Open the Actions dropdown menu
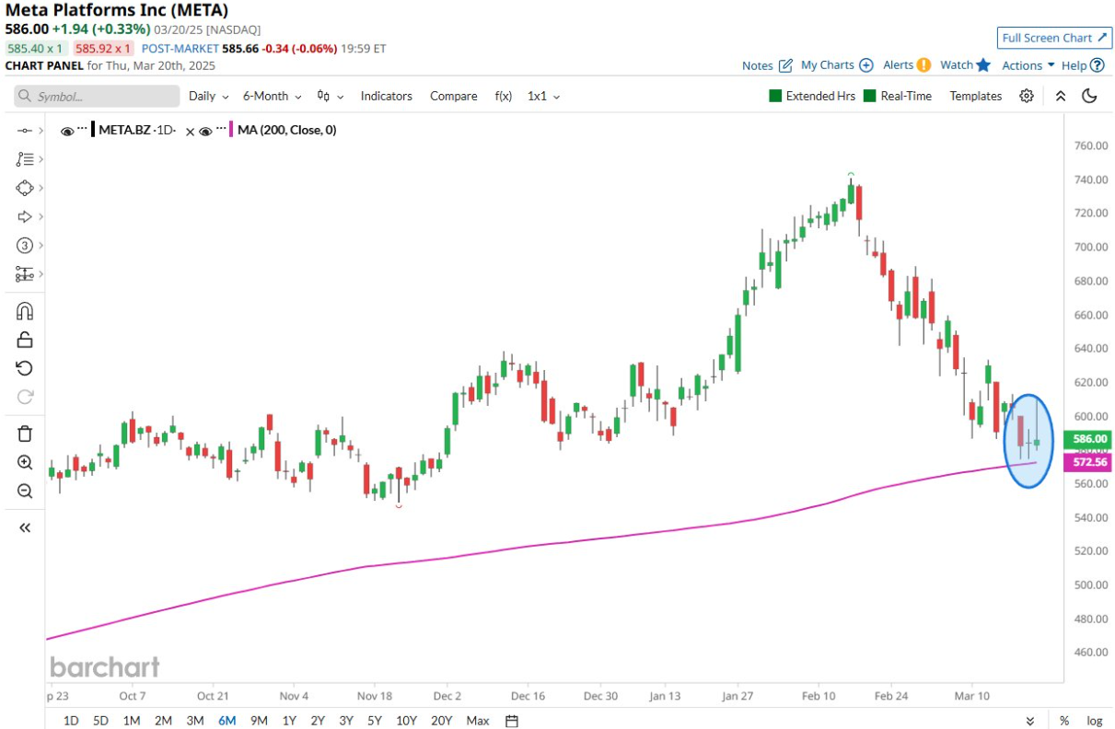 [x=1028, y=65]
